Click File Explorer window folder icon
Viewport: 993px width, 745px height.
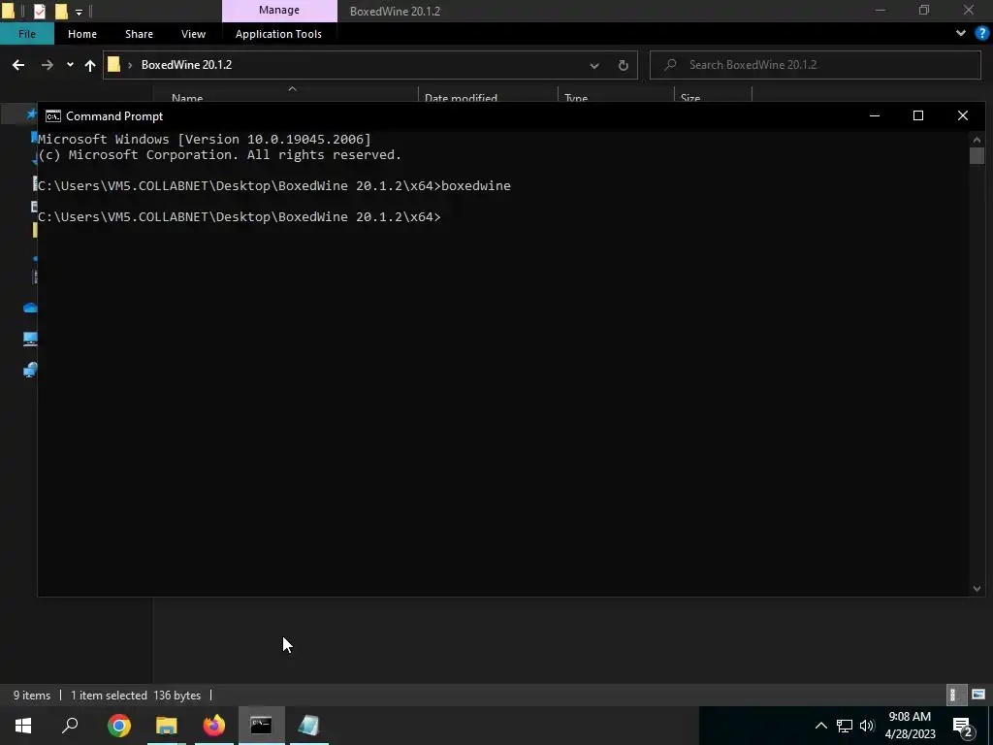(x=8, y=11)
